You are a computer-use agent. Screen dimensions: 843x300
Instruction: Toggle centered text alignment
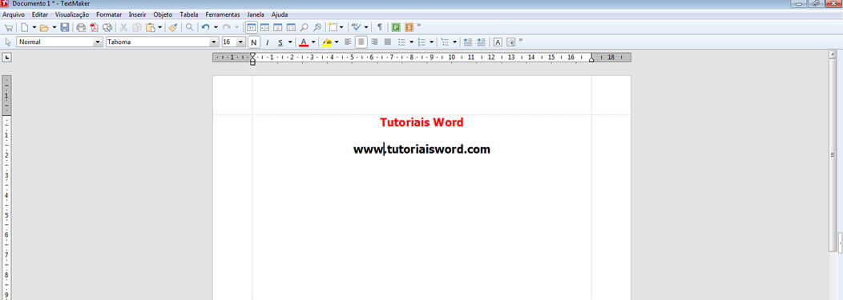361,42
